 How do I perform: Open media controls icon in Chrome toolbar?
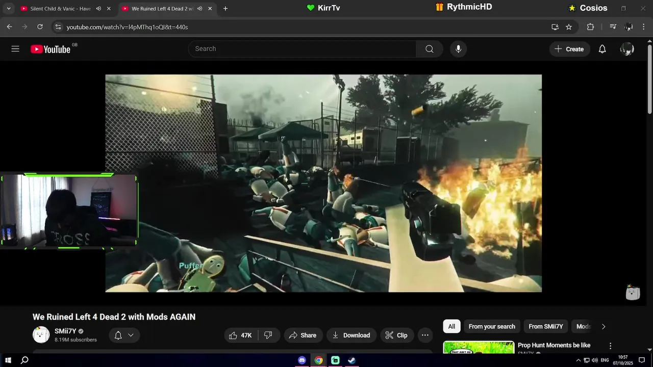[613, 27]
